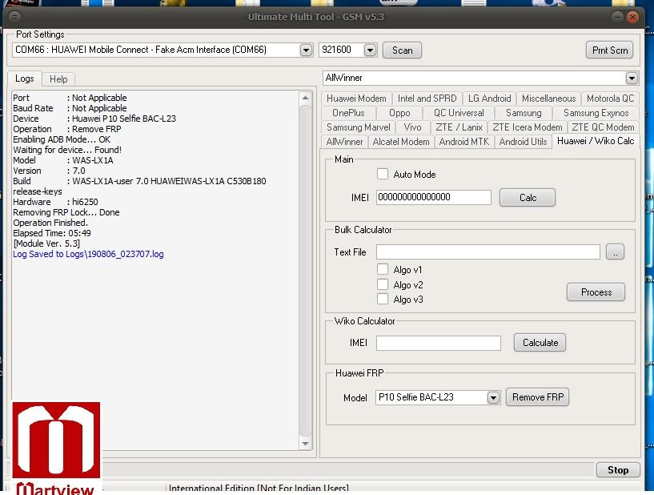Enable the Auto Mode checkbox
Image resolution: width=654 pixels, height=495 pixels.
click(383, 174)
